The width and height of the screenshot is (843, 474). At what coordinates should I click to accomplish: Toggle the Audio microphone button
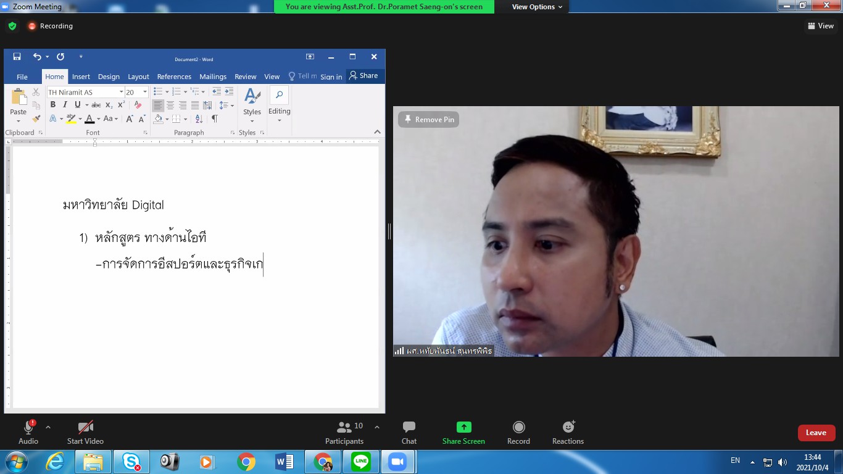coord(28,427)
